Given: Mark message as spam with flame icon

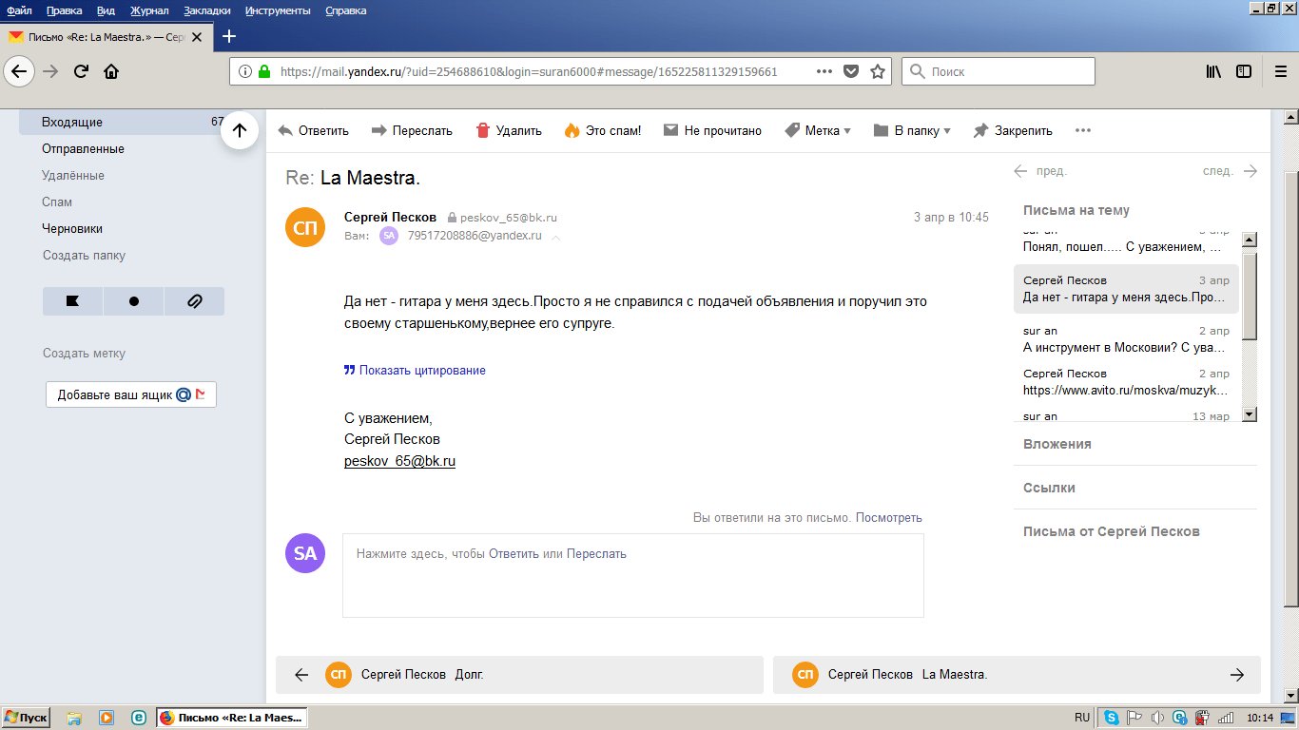Looking at the screenshot, I should pyautogui.click(x=572, y=131).
